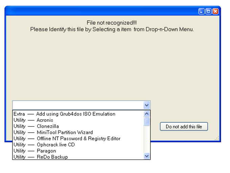Click the window's bottom-right resize grip
Image resolution: width=230 pixels, height=173 pixels.
[x=217, y=138]
